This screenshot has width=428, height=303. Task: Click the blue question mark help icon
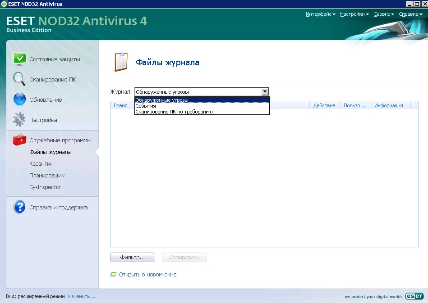pos(19,207)
